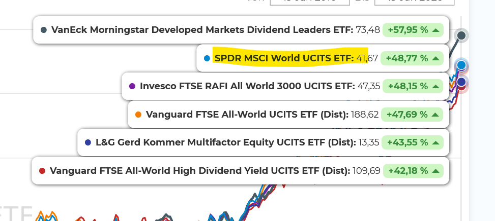495x221 pixels.
Task: Click the +42,18 % performance badge
Action: 413,171
